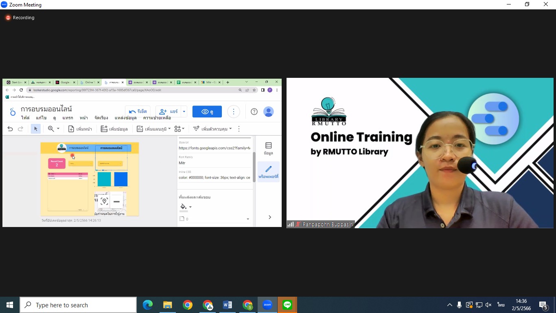Image resolution: width=556 pixels, height=313 pixels.
Task: Open the more options three-dot button in the header
Action: 234,112
